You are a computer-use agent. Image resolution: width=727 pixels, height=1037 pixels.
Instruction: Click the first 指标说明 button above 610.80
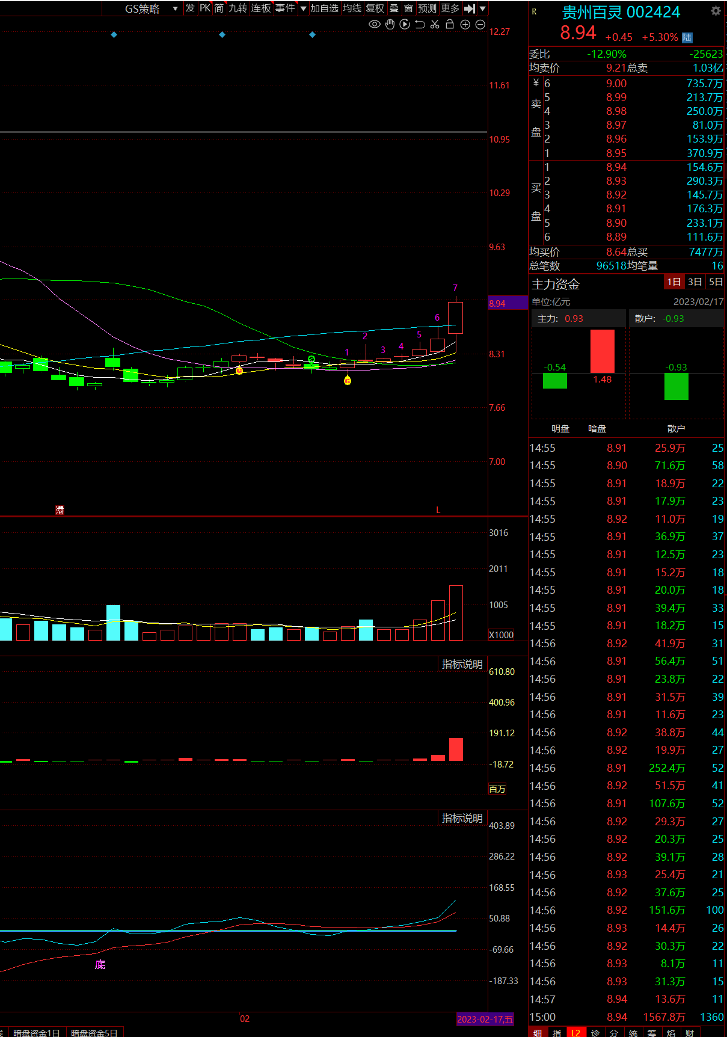click(x=462, y=664)
